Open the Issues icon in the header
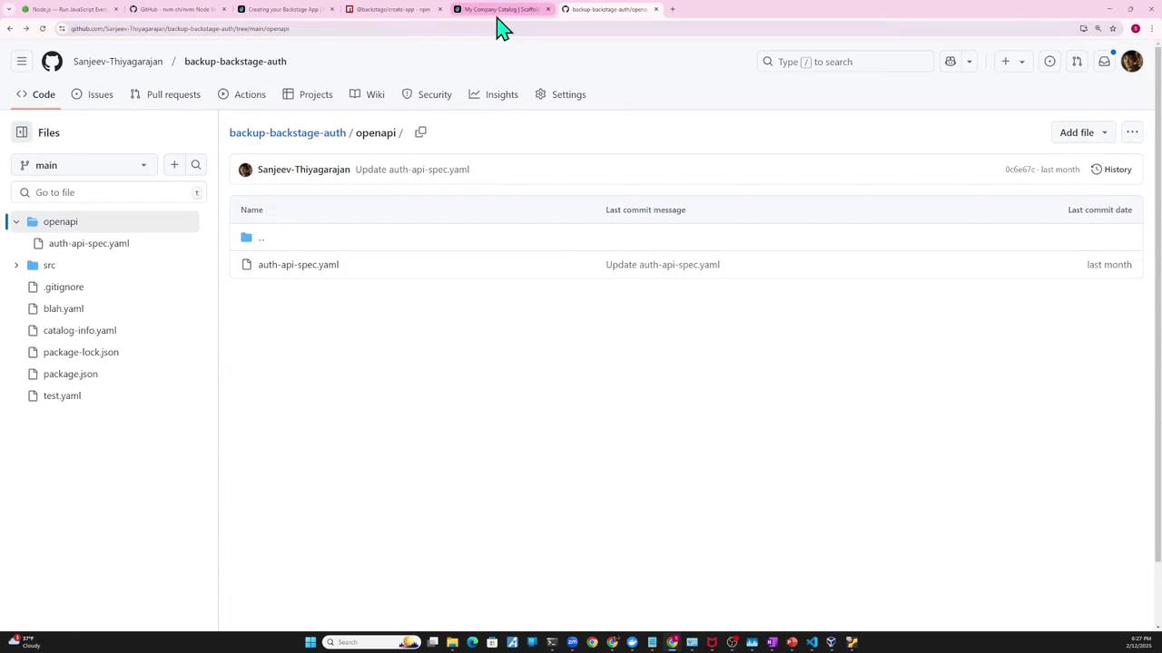Image resolution: width=1162 pixels, height=653 pixels. pyautogui.click(x=1049, y=62)
